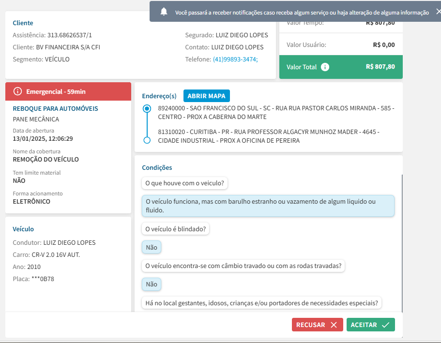Screen dimensions: 441x343
Task: Click the alert icon in the Emergencial banner
Action: (x=18, y=91)
